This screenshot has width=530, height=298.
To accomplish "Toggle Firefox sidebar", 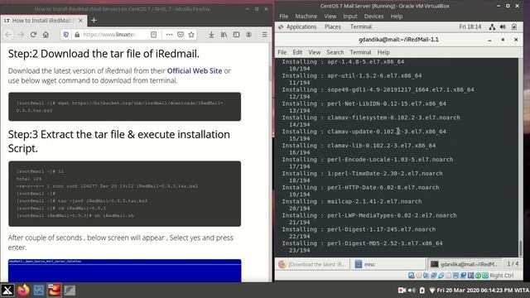I will coord(236,35).
